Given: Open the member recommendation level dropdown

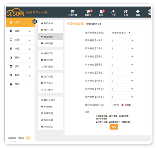Looking at the screenshot, I should pos(120,33).
